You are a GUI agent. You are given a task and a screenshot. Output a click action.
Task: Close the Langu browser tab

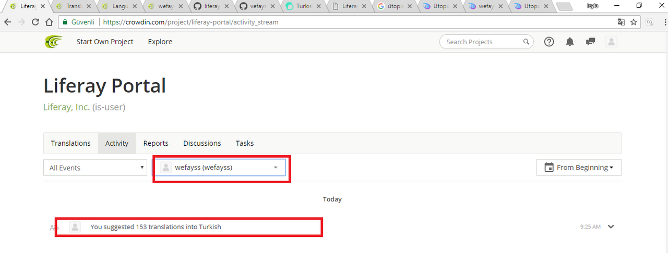pyautogui.click(x=135, y=6)
